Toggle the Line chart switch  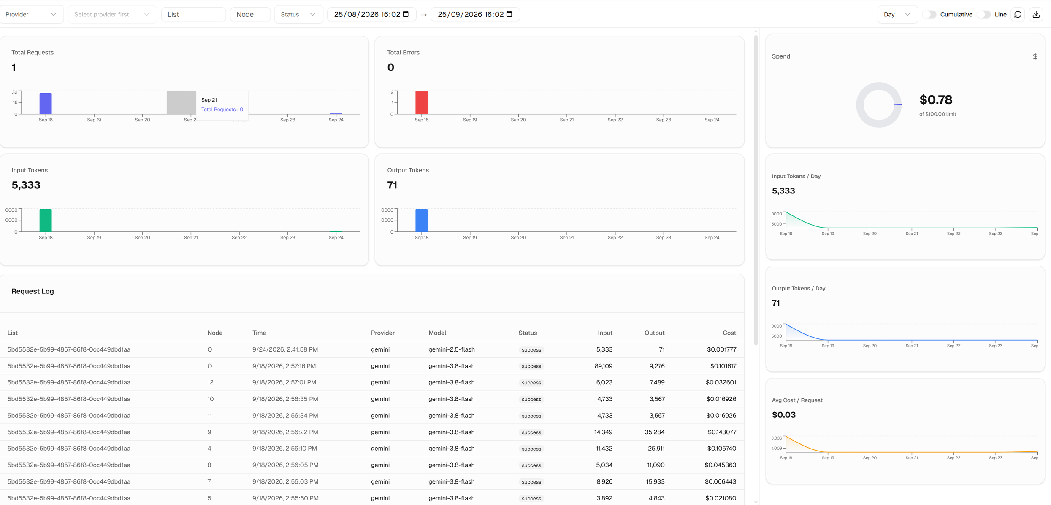tap(983, 14)
